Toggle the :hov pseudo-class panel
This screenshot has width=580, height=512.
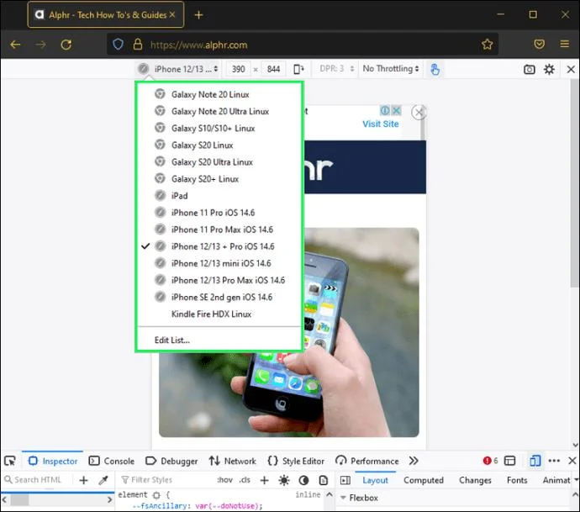pyautogui.click(x=225, y=480)
